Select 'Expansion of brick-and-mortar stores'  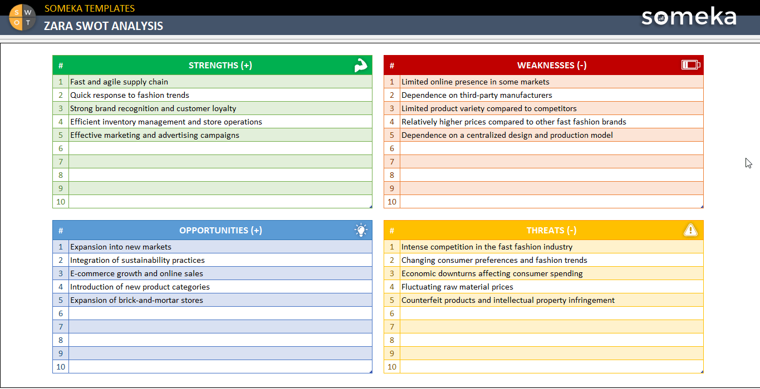pyautogui.click(x=220, y=300)
